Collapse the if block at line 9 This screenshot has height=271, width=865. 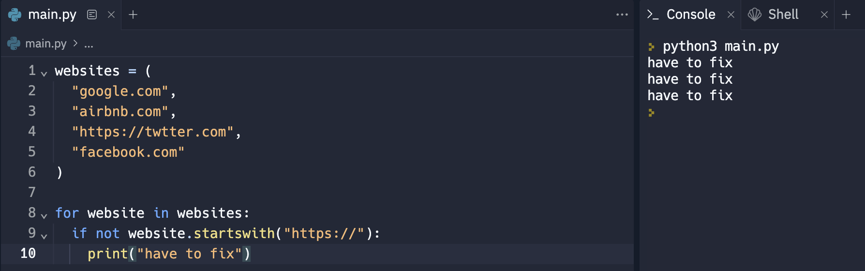pyautogui.click(x=44, y=236)
